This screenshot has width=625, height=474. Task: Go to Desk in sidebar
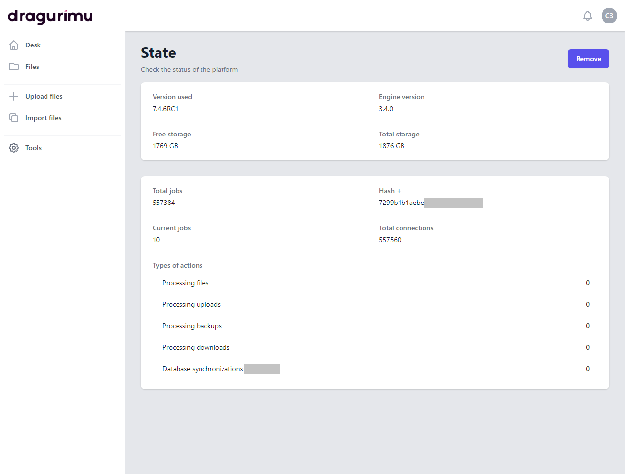click(33, 45)
